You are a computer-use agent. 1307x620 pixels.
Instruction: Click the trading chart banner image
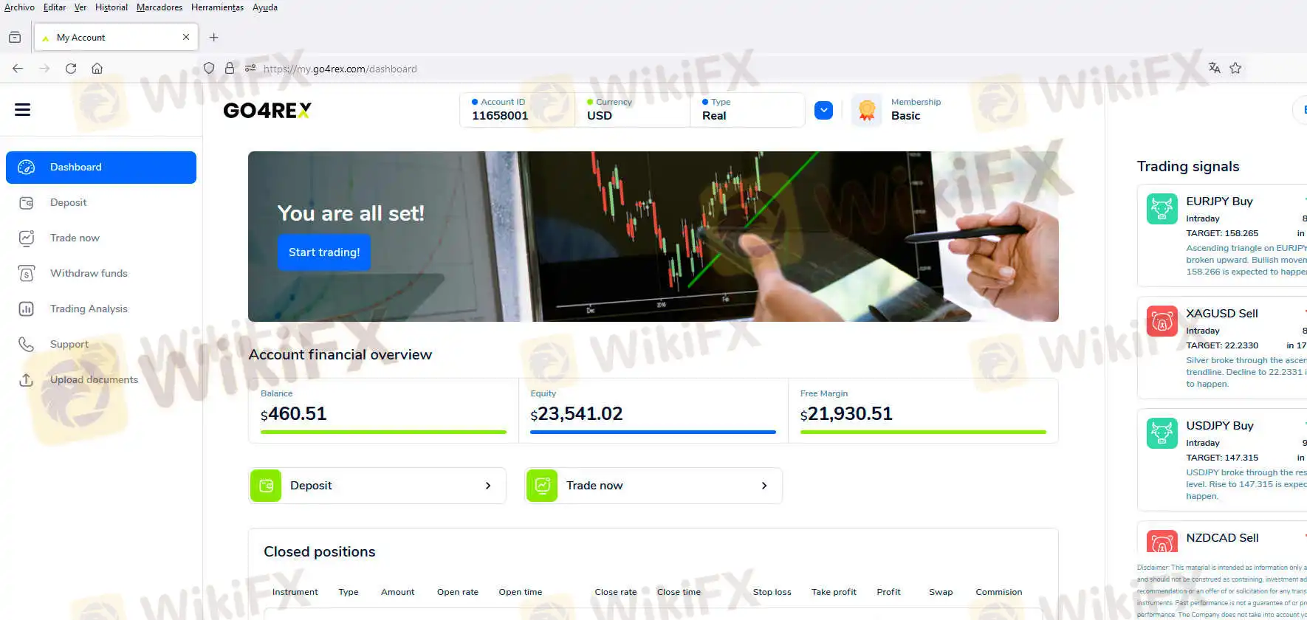pyautogui.click(x=653, y=236)
